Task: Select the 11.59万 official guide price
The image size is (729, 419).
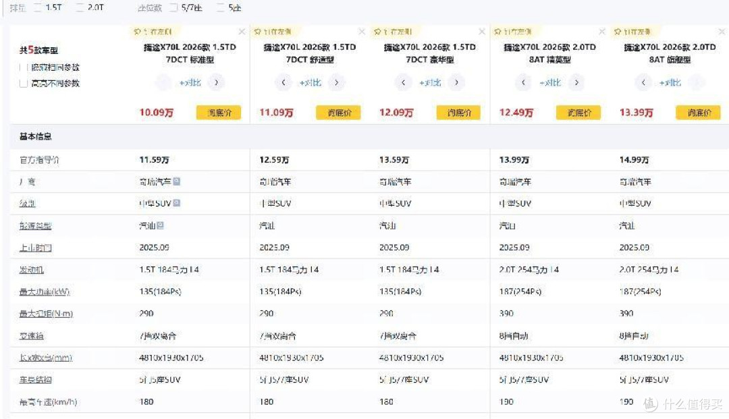Action: tap(154, 160)
